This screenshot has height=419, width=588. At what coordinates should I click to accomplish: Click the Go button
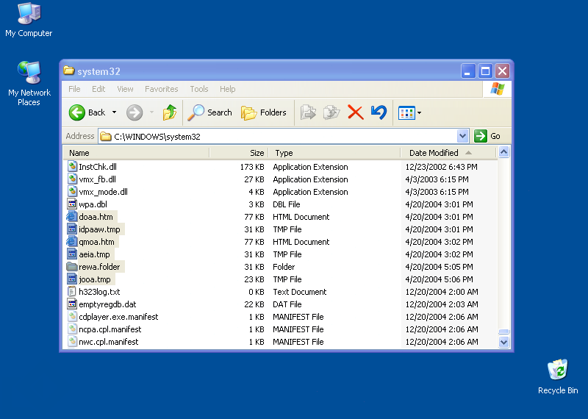coord(487,136)
